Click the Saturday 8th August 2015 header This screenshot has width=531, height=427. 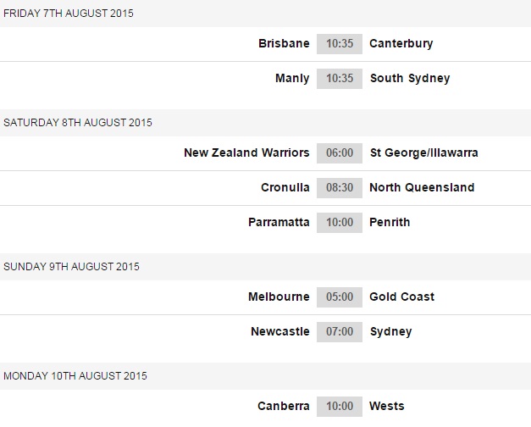pyautogui.click(x=78, y=122)
